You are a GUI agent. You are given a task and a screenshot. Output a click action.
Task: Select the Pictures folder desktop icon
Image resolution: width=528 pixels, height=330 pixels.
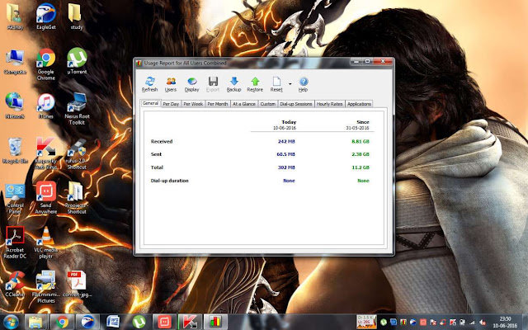[x=46, y=286]
